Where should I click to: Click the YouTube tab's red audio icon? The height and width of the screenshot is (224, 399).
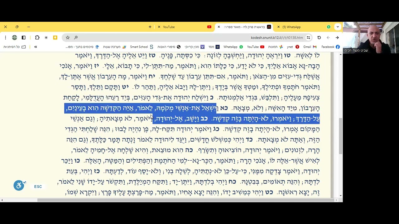[x=209, y=27]
